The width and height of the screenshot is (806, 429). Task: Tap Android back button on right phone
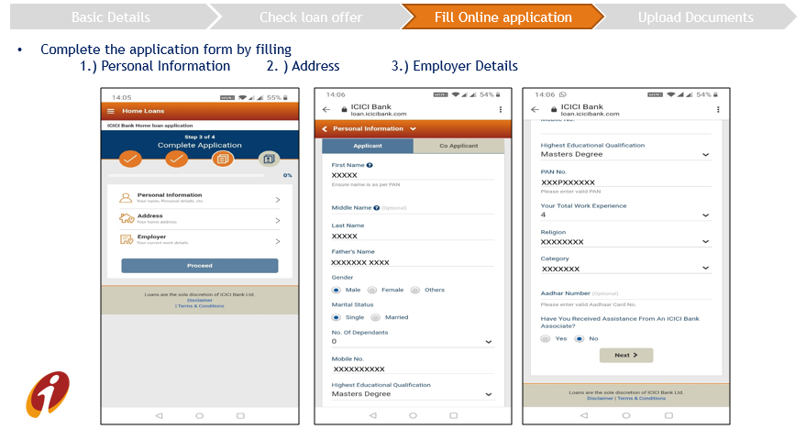(584, 415)
